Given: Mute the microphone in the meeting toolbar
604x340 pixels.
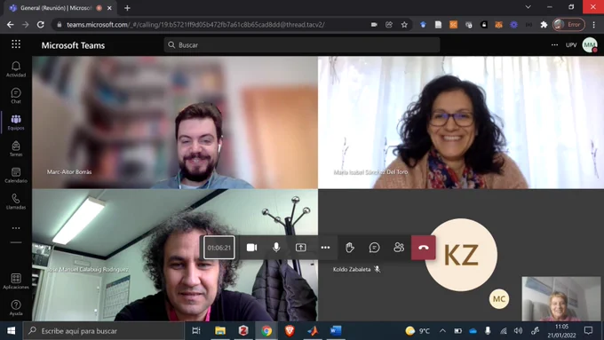Looking at the screenshot, I should click(x=276, y=247).
